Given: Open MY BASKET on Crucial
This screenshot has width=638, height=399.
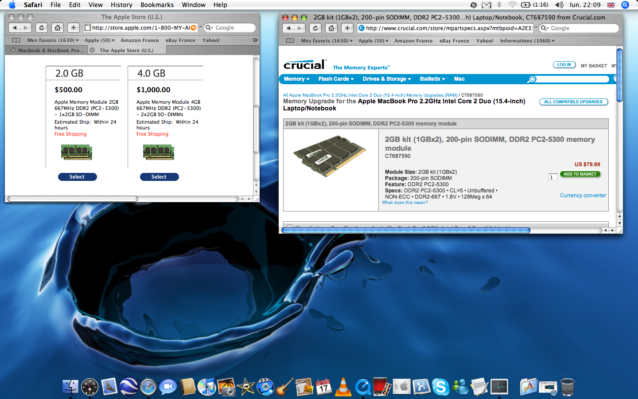Looking at the screenshot, I should (x=594, y=66).
